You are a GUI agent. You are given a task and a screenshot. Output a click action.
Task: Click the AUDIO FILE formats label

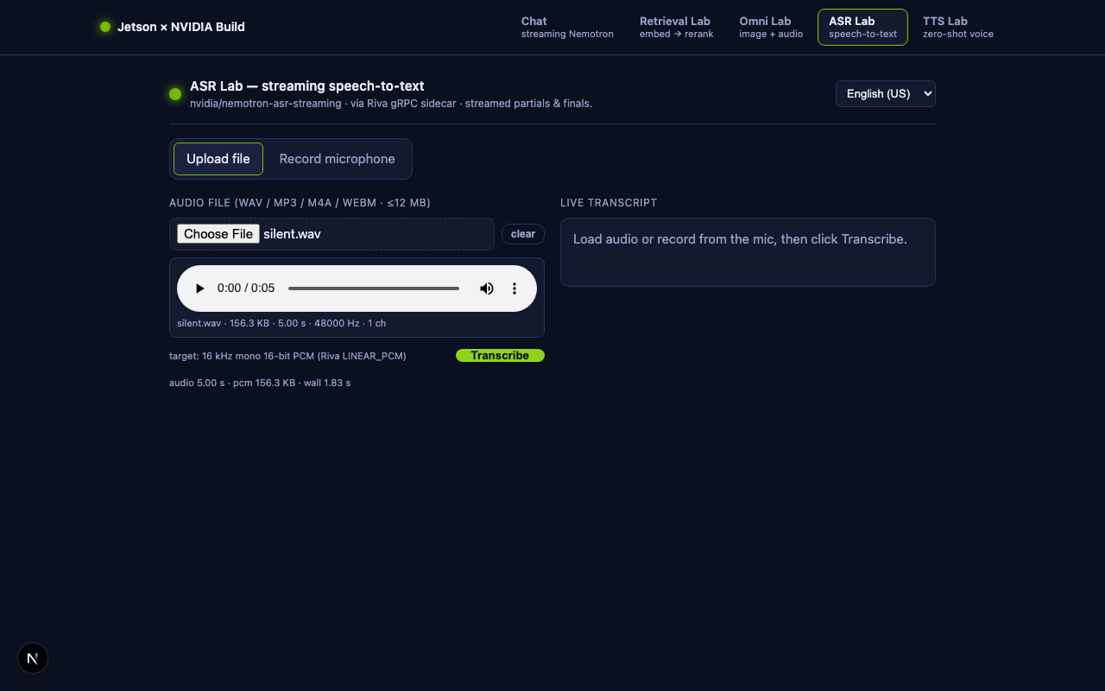[x=300, y=203]
